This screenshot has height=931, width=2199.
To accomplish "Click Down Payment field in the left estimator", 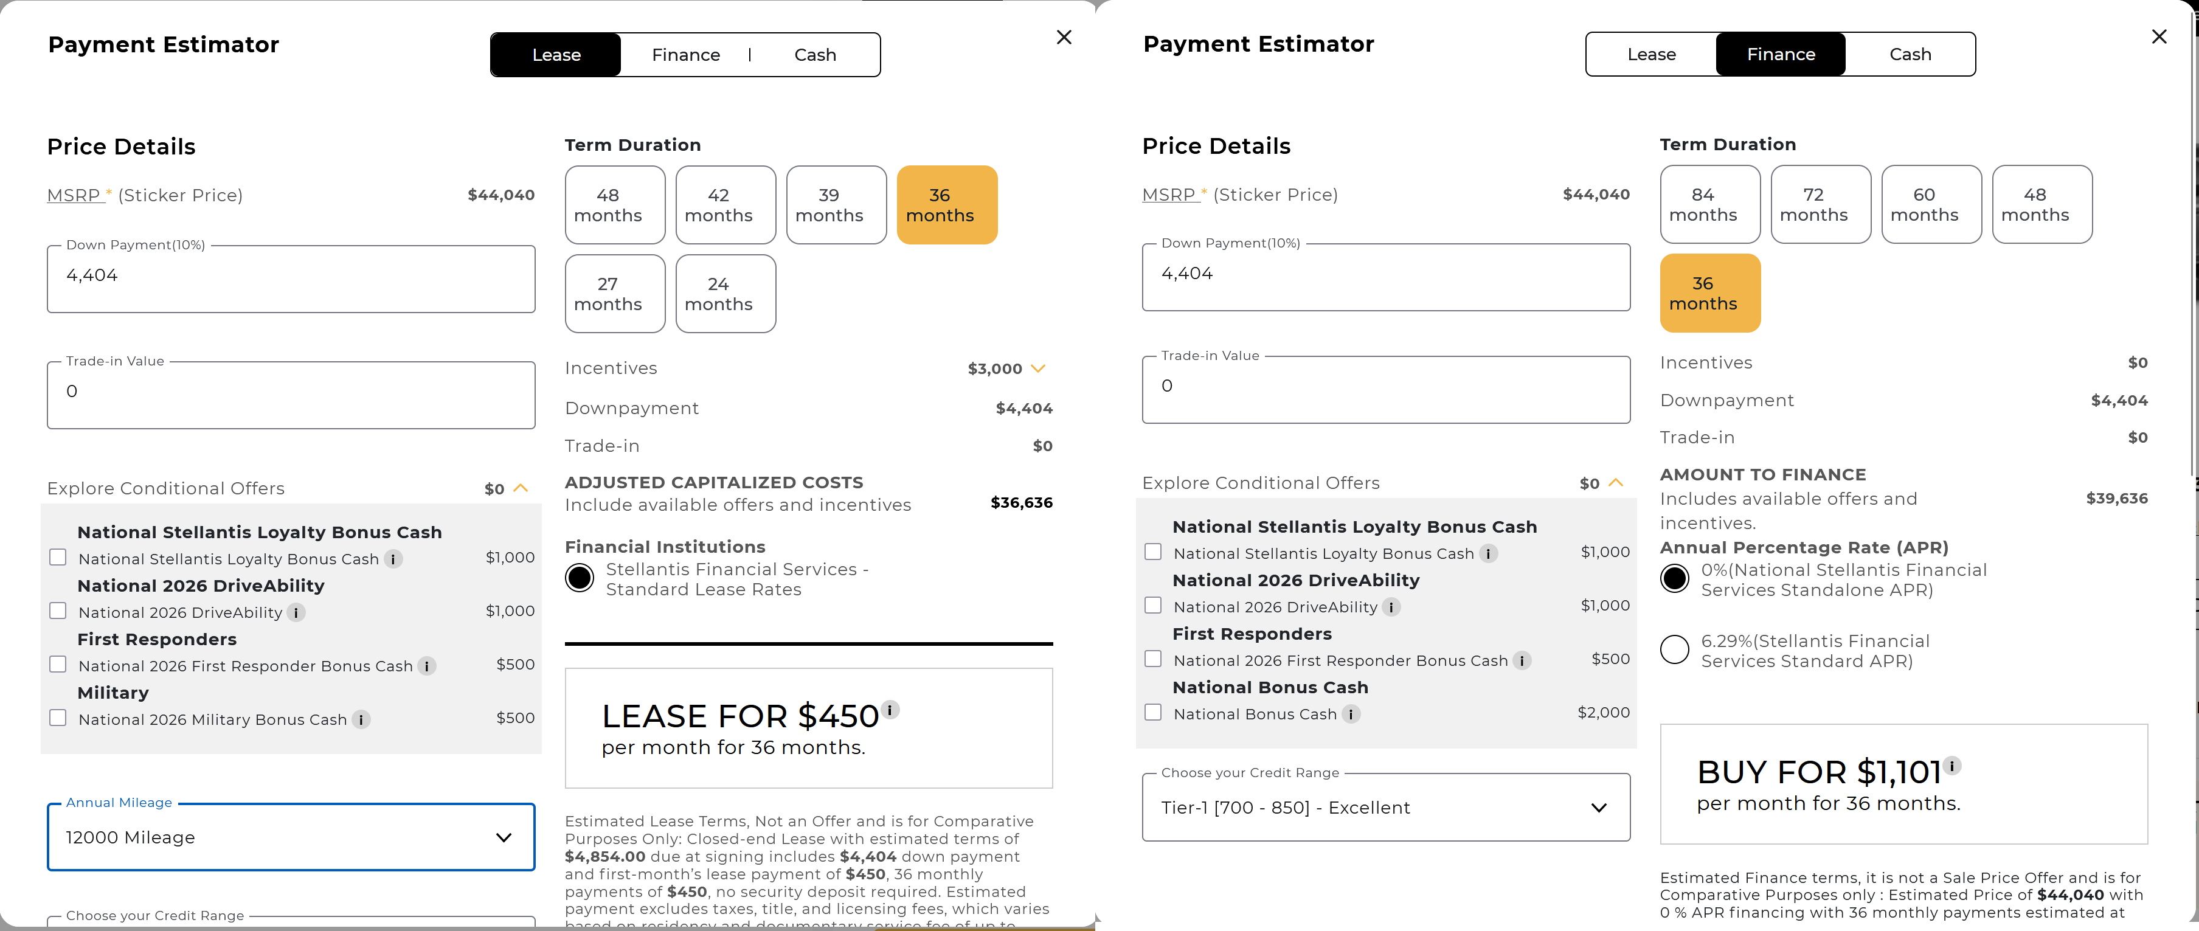I will (x=291, y=279).
